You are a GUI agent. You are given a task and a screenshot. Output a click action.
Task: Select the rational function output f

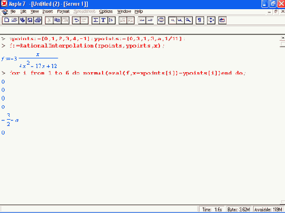point(29,60)
